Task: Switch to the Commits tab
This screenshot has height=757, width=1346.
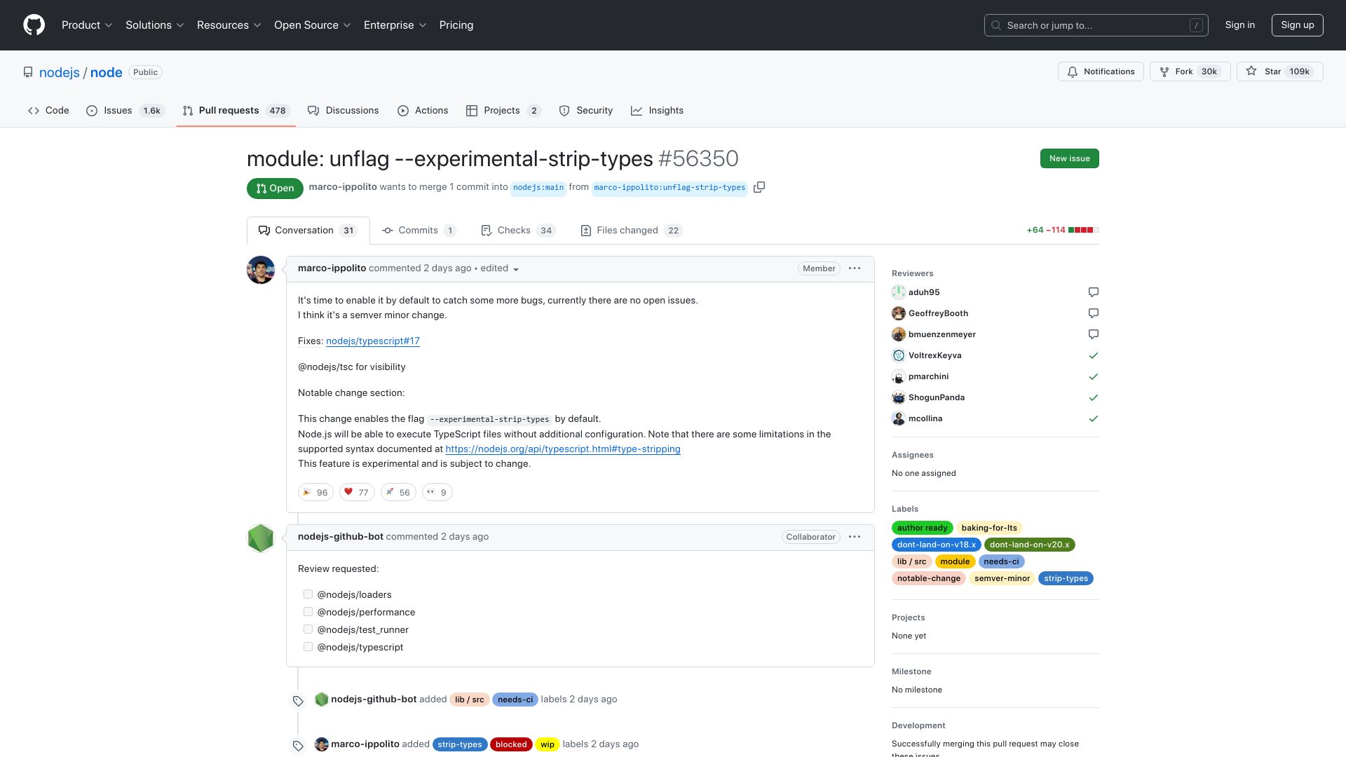Action: point(419,231)
